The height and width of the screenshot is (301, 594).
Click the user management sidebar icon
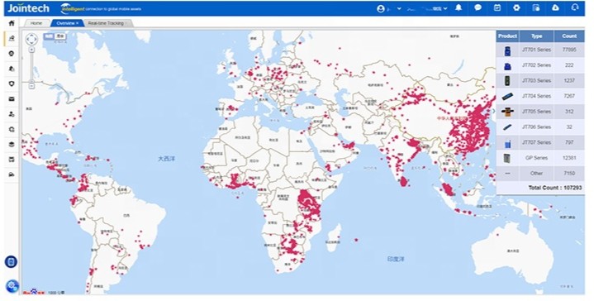click(x=12, y=114)
